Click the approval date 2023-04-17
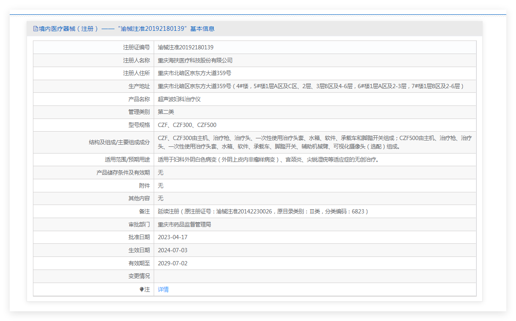This screenshot has width=516, height=321. click(x=173, y=237)
